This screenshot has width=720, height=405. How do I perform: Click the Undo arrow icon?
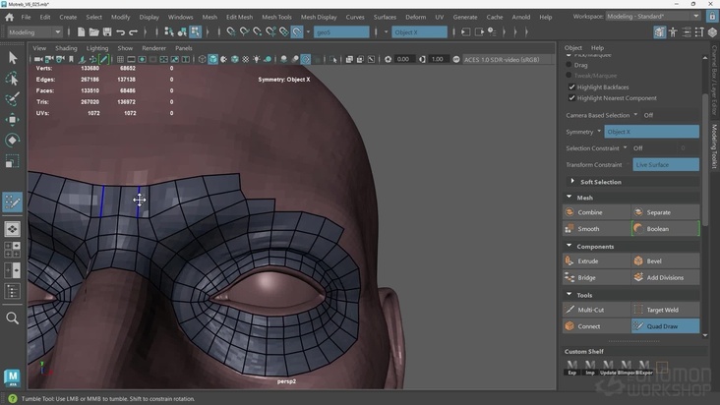tap(120, 32)
